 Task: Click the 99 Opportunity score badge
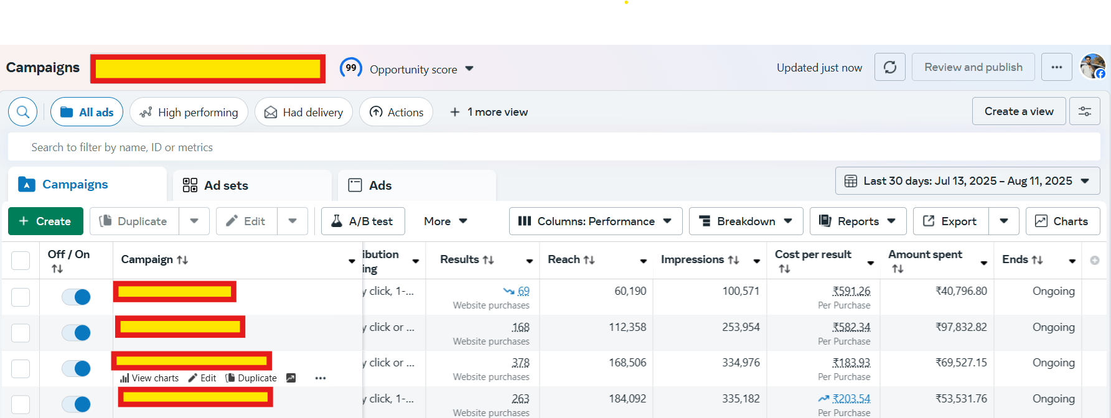[351, 68]
